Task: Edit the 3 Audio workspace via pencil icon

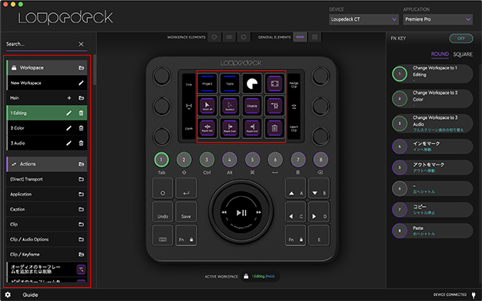Action: (x=69, y=143)
